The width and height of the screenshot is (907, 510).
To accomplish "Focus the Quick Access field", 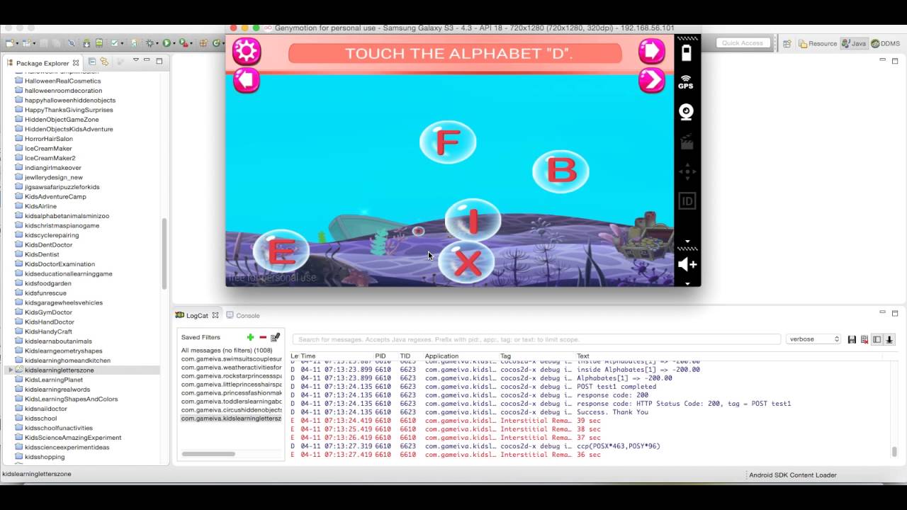I will [743, 43].
